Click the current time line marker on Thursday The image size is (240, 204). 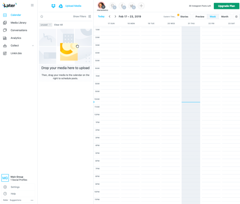(x=191, y=102)
